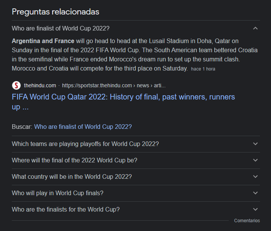Expand 'Who will play in World Cup finals?' question
This screenshot has width=271, height=231.
point(57,193)
